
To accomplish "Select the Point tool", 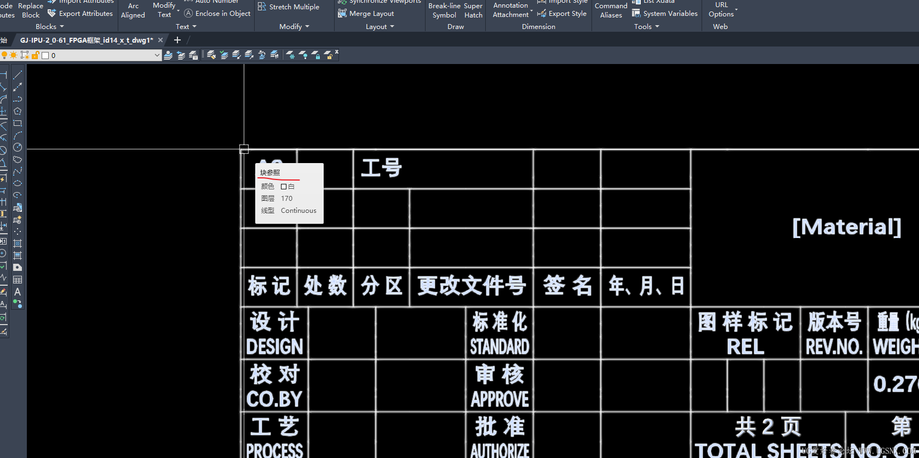I will pos(18,231).
